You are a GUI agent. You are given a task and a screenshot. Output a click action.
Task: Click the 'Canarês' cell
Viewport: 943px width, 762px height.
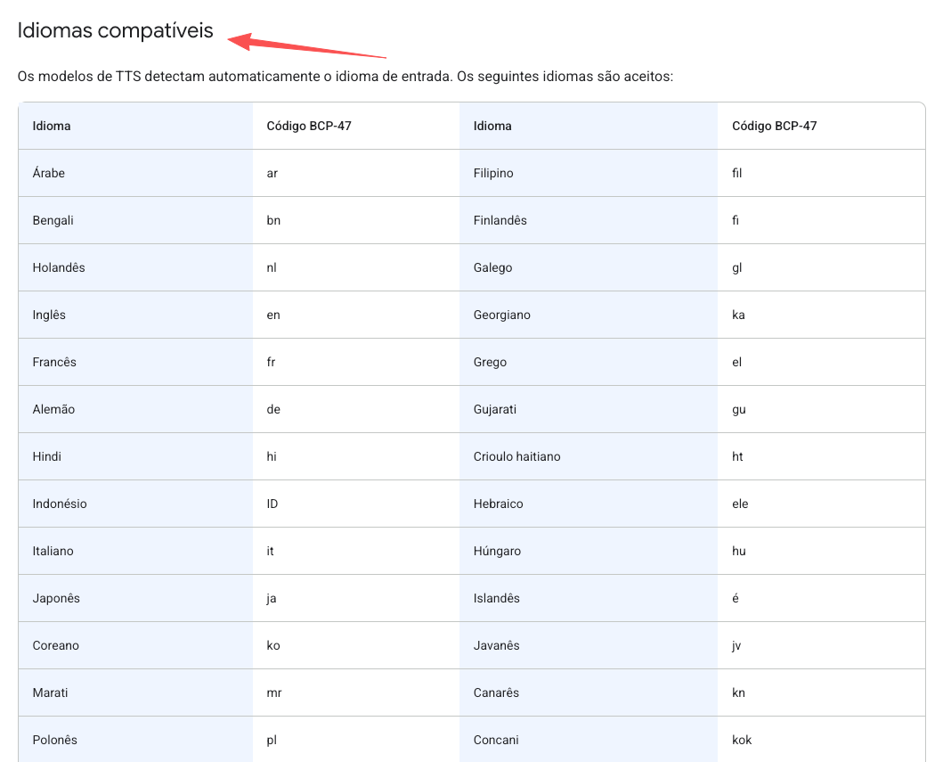point(589,692)
